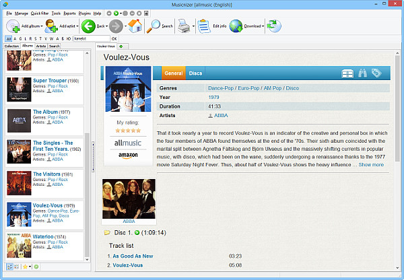Expand the Download dropdown arrow
Screen dimensions: 404x280
coord(263,26)
